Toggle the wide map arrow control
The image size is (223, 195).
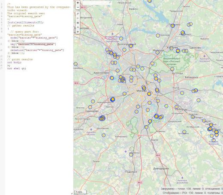click(x=78, y=27)
